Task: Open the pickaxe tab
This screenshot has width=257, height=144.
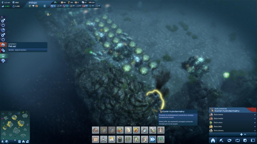Action: pos(221,140)
